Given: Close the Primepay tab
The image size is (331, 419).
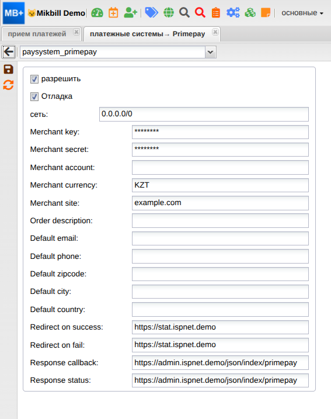Looking at the screenshot, I should coord(215,32).
